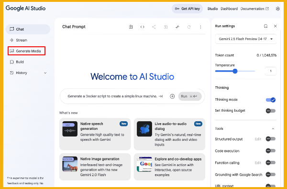The width and height of the screenshot is (287, 189).
Task: Expand the History section chevron
Action: pyautogui.click(x=45, y=73)
